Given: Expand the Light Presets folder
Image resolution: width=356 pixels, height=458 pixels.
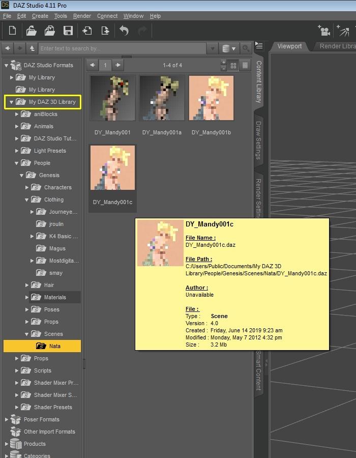Looking at the screenshot, I should [17, 151].
